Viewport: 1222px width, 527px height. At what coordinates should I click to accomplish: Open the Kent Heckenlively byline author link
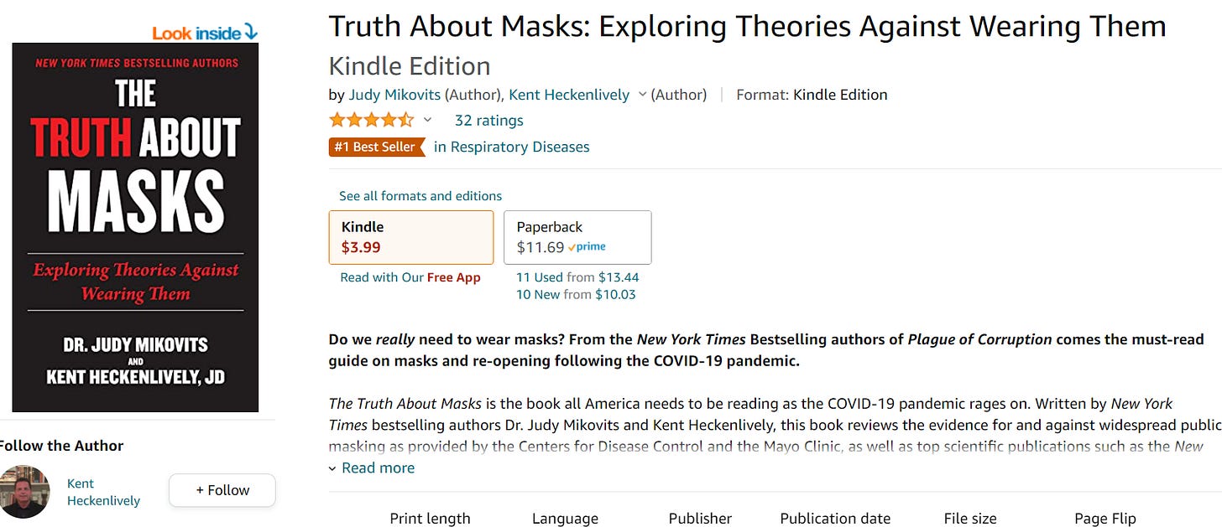click(x=569, y=95)
